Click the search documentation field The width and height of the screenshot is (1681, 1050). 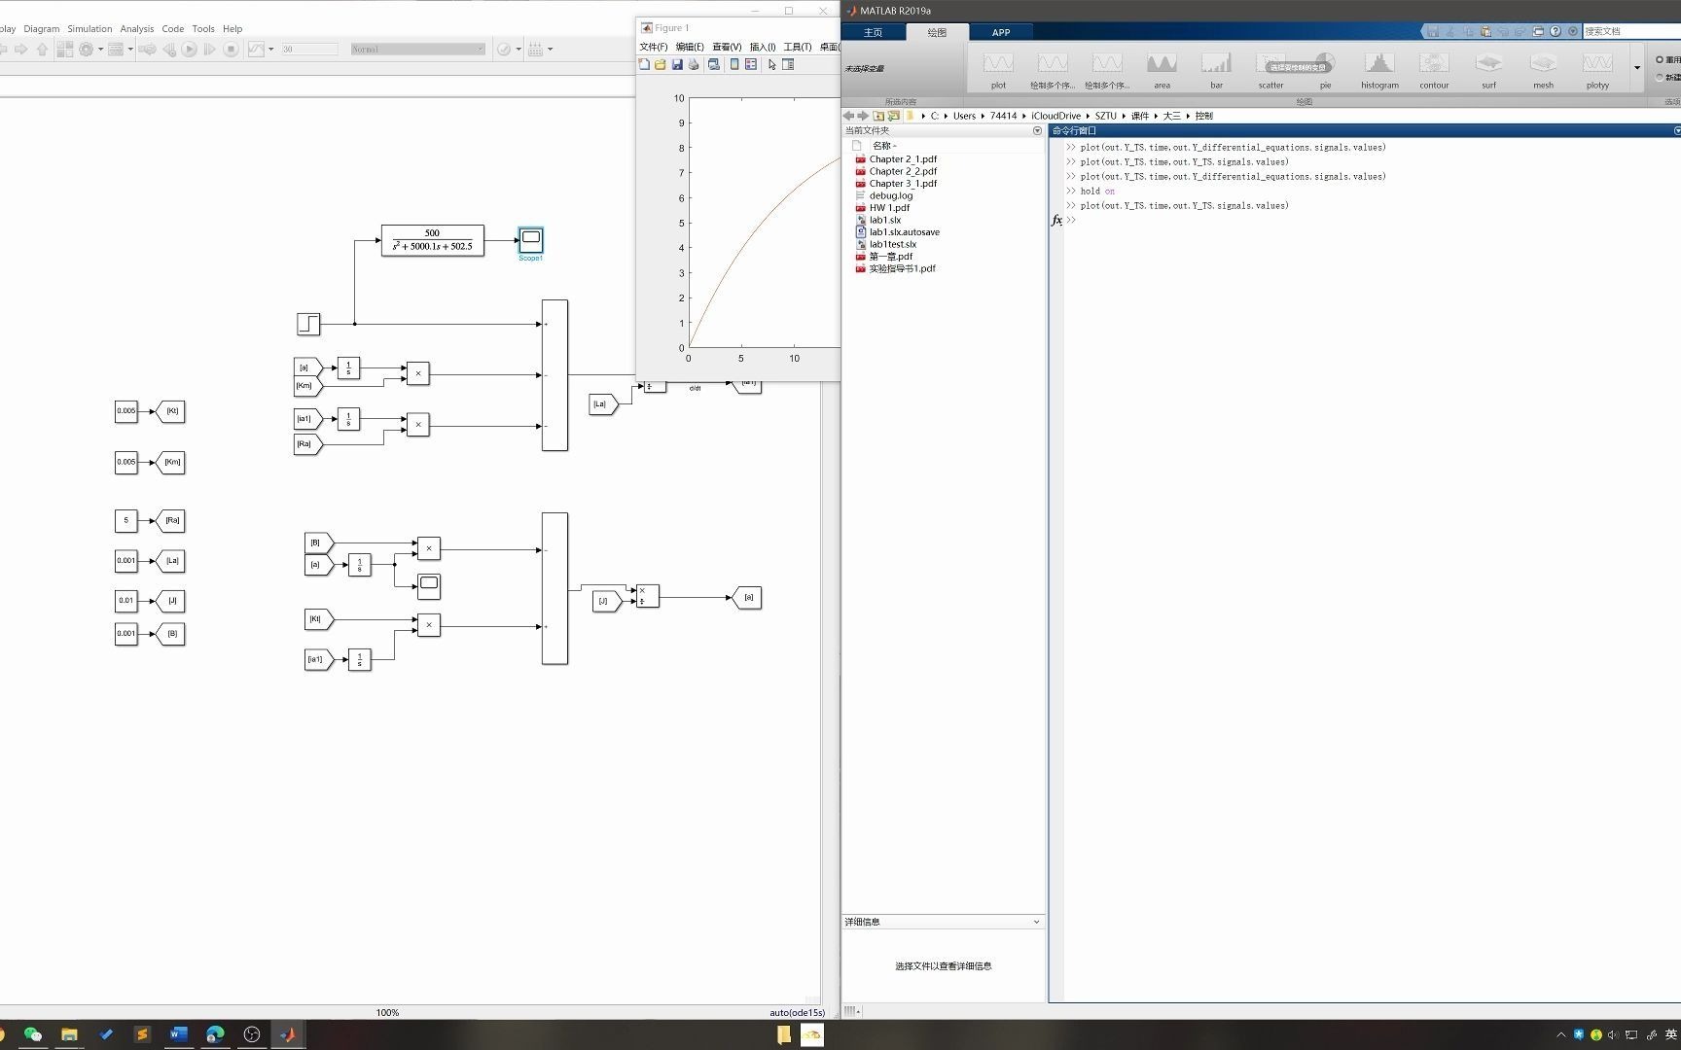(1631, 31)
